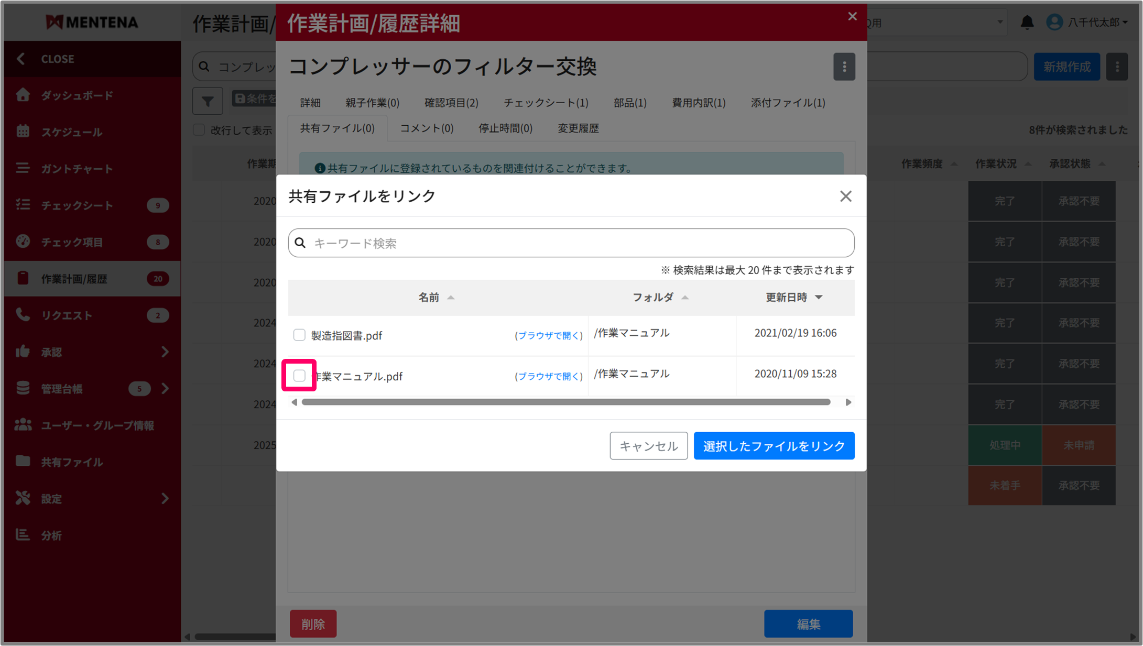Sort by 更新日時 column arrow
1143x646 pixels.
[819, 297]
